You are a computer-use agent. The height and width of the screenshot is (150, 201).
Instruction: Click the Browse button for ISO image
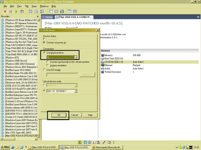(x=87, y=74)
